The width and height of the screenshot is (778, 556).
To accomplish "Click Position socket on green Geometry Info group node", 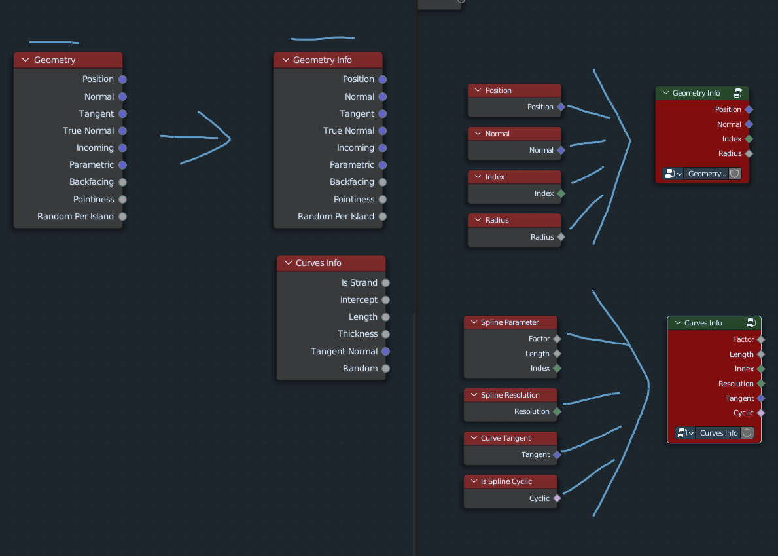I will [749, 109].
